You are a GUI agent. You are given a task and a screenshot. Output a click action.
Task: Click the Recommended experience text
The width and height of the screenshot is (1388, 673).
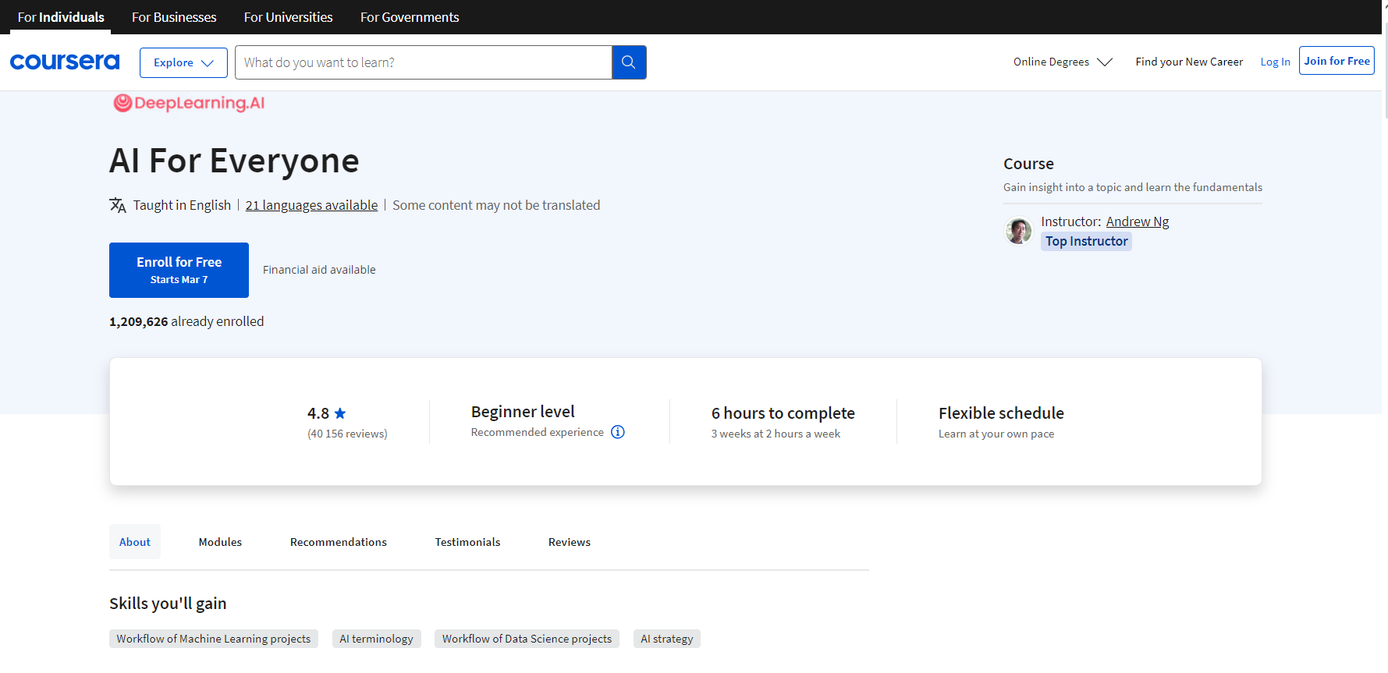pos(538,432)
